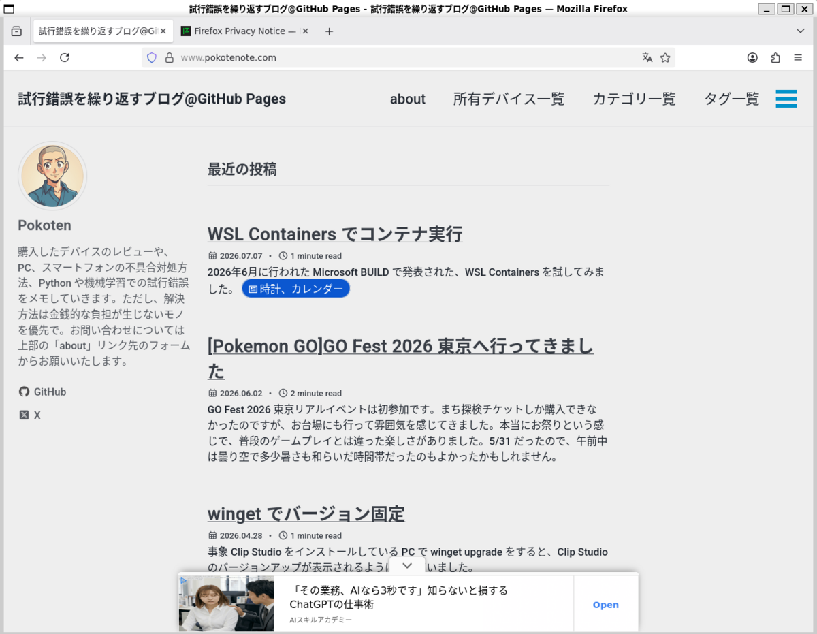Open the Firefox account icon
The width and height of the screenshot is (817, 634).
coord(752,58)
